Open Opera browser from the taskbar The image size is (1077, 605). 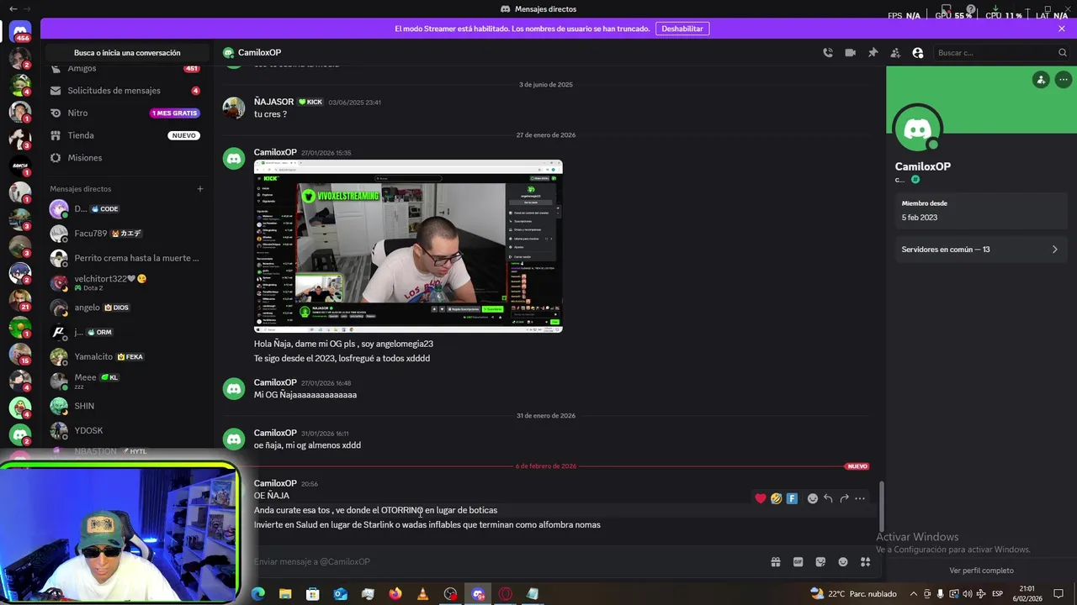(x=505, y=594)
